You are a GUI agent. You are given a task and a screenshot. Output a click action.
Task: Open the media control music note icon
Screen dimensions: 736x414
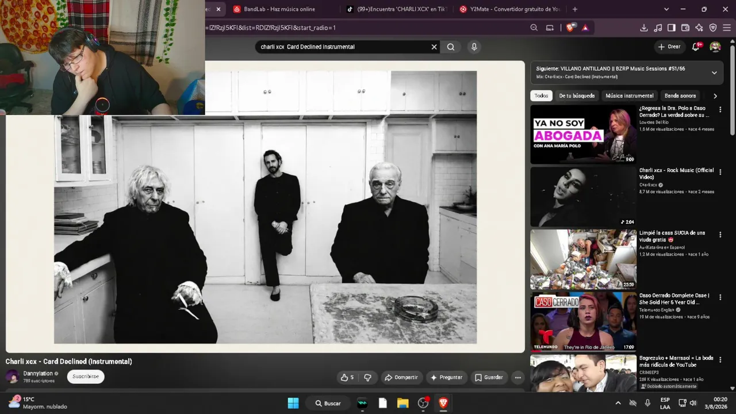click(x=658, y=28)
